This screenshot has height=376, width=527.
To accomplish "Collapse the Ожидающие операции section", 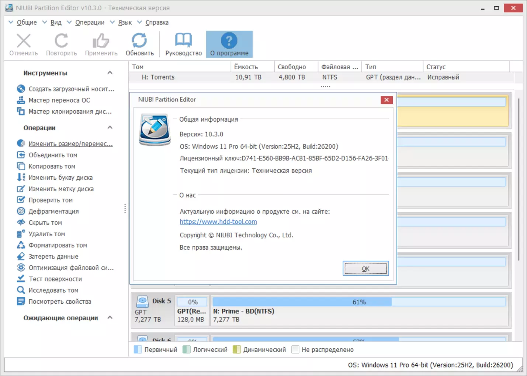I will pos(110,318).
